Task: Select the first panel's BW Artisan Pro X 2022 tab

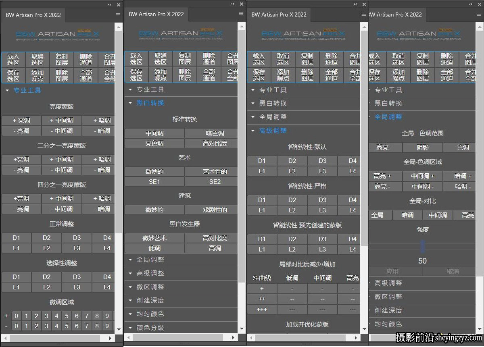Action: coord(33,15)
